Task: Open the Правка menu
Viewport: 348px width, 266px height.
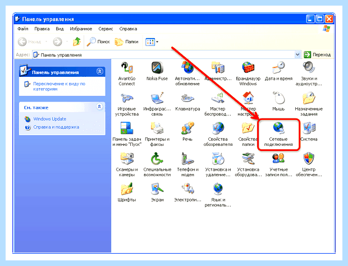Action: (42, 29)
